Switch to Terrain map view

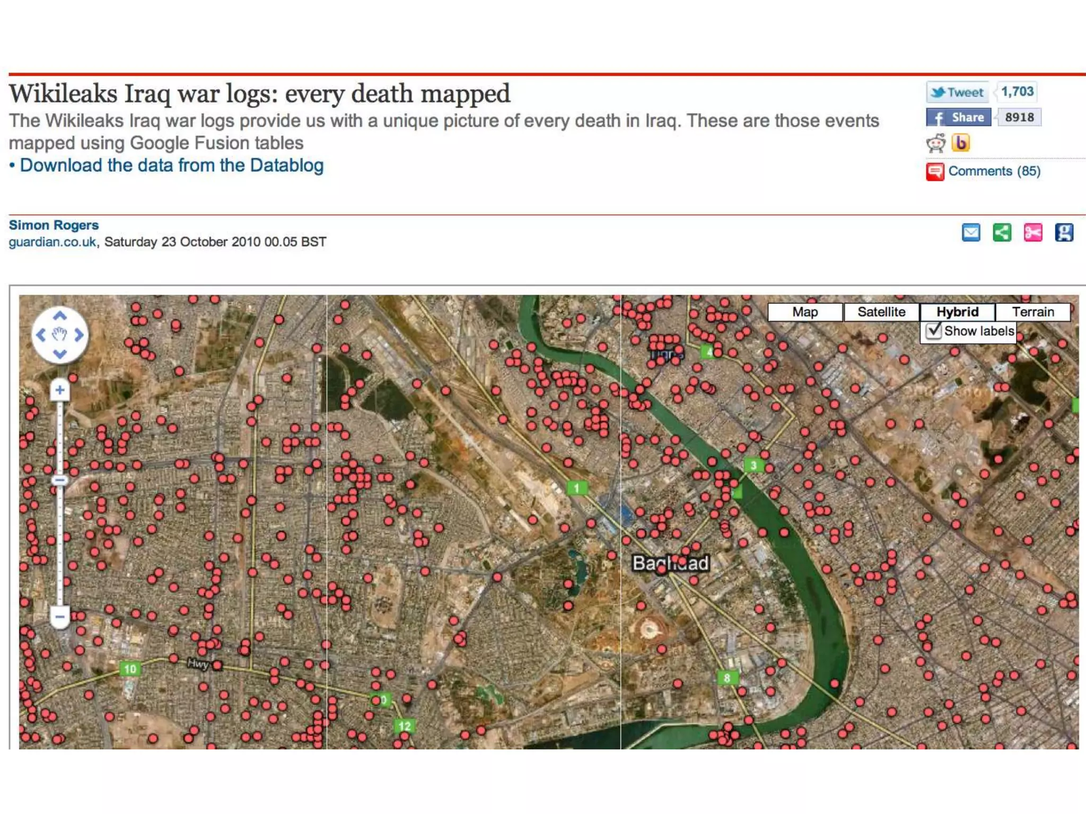[x=1032, y=312]
